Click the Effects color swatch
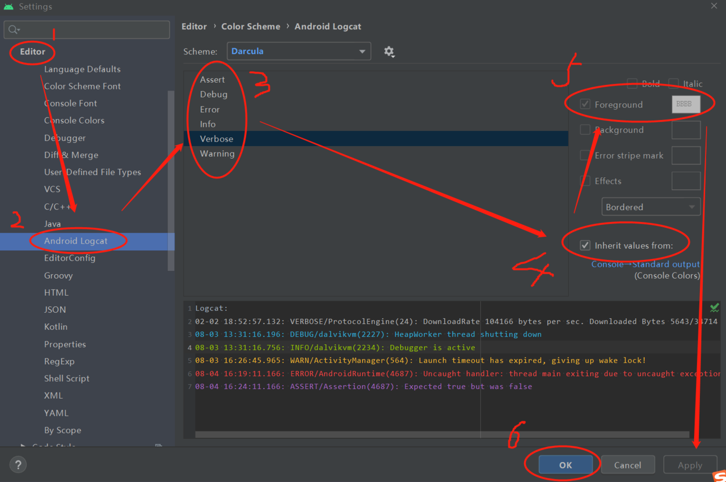 (x=686, y=181)
